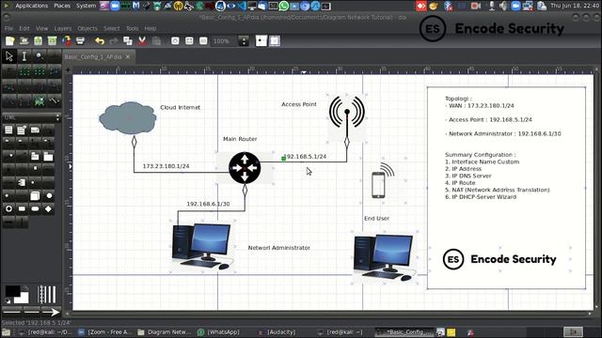Open the Objects menu

coord(87,28)
